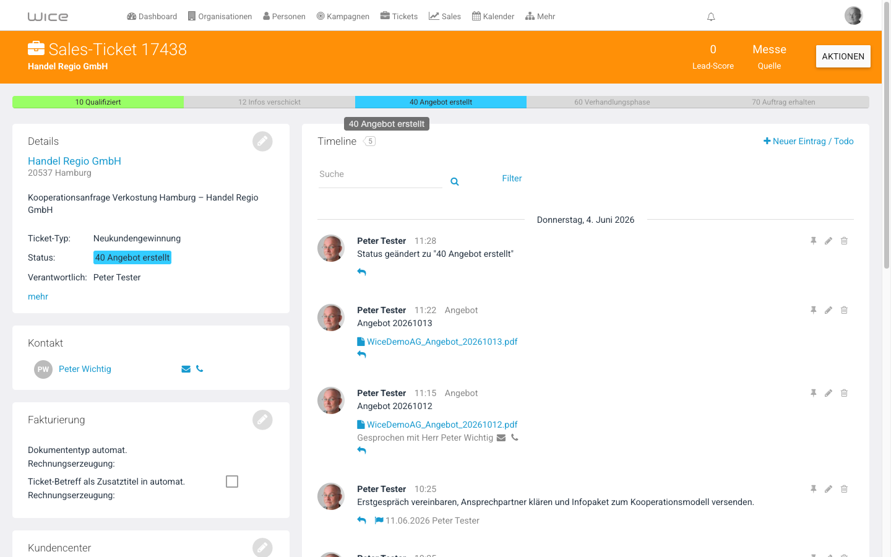Click the todo flag dated 11.06.2026
This screenshot has width=891, height=557.
(x=379, y=520)
